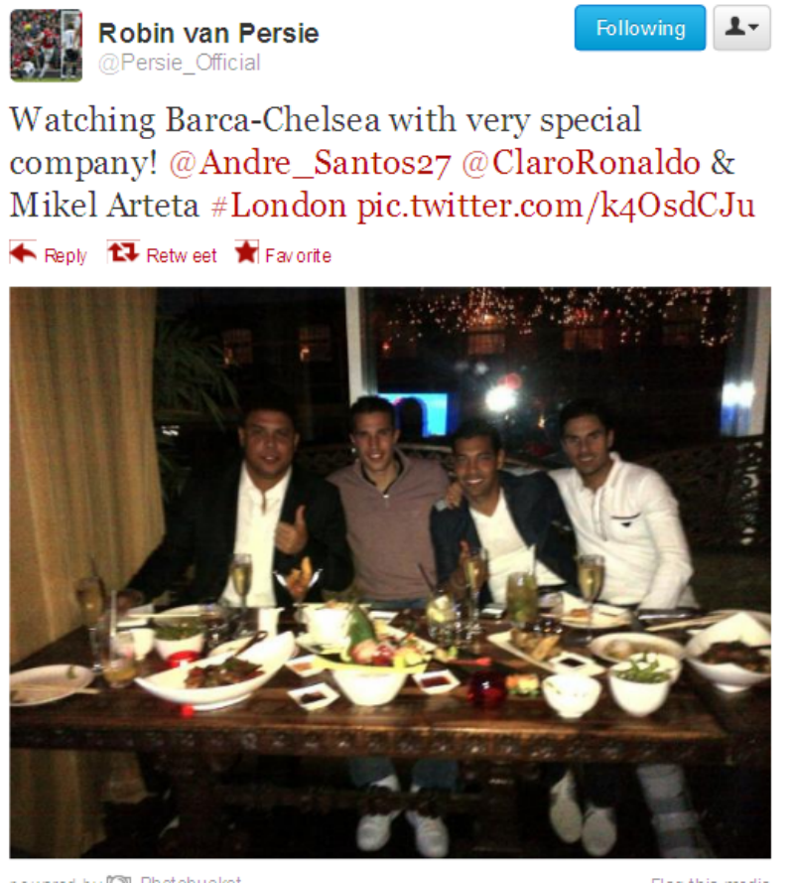This screenshot has height=883, width=794.
Task: Click the Flag this media link
Action: point(711,880)
